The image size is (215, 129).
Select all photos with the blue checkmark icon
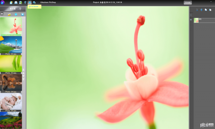point(16,15)
